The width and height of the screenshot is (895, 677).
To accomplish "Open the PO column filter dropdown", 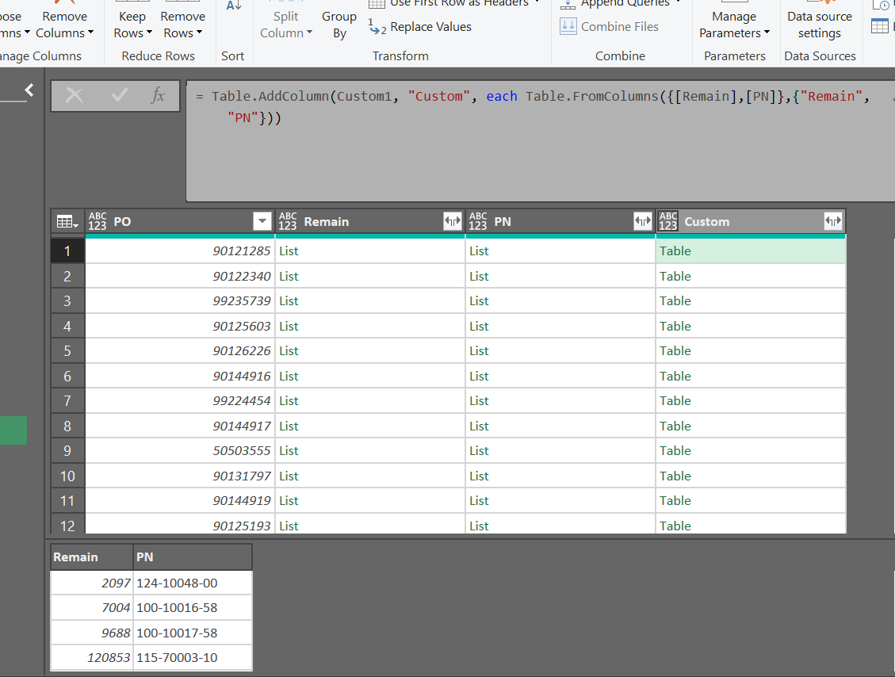I will pyautogui.click(x=262, y=221).
